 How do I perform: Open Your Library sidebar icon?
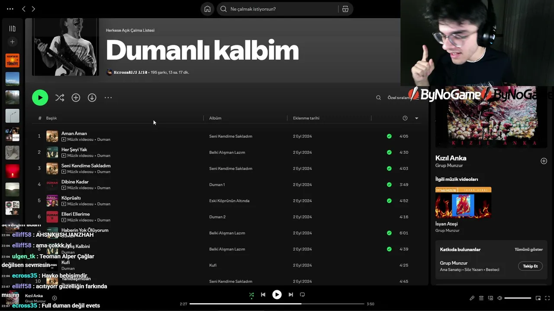12,29
